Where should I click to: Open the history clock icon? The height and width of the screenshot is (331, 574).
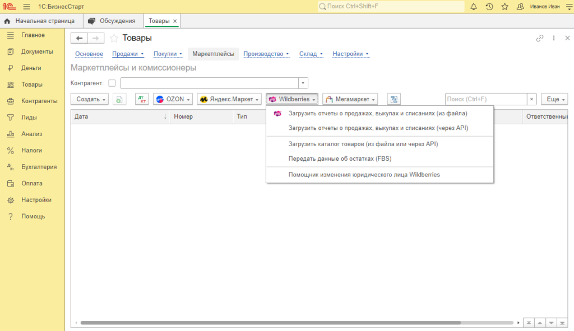pos(489,7)
